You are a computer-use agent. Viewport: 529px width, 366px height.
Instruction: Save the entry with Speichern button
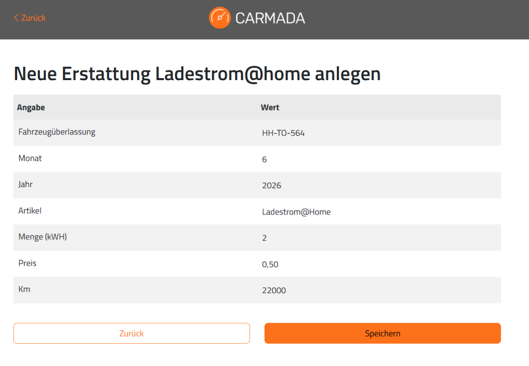(x=383, y=333)
